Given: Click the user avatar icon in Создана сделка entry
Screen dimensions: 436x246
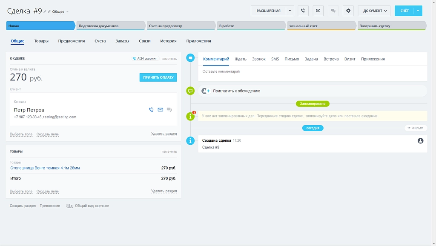Looking at the screenshot, I should pyautogui.click(x=420, y=140).
